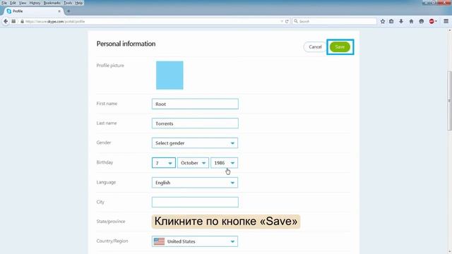452x254 pixels.
Task: Click the Country/Region label
Action: [x=112, y=241]
